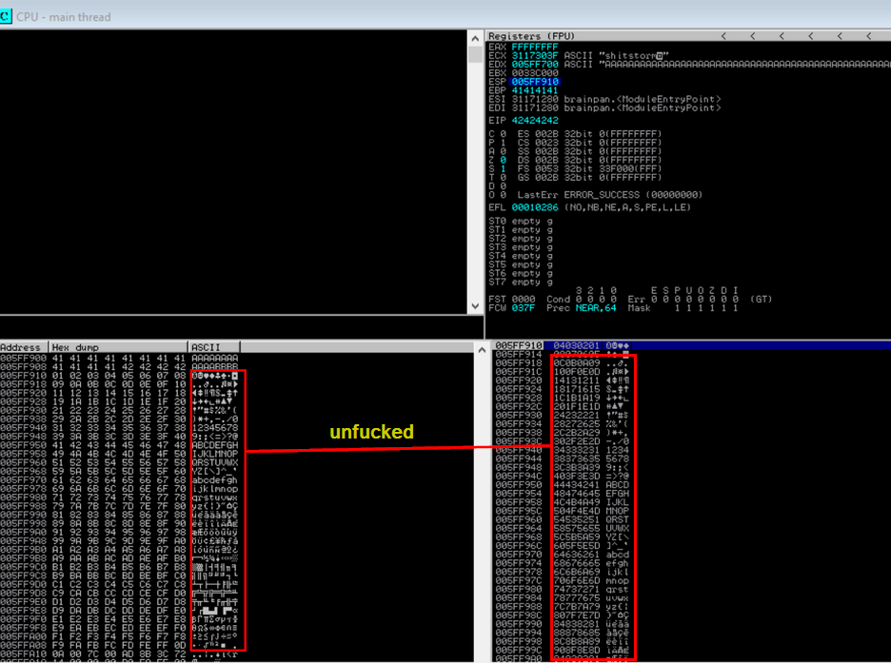Click the zero flag Z value
Image resolution: width=891 pixels, height=663 pixels.
click(503, 160)
